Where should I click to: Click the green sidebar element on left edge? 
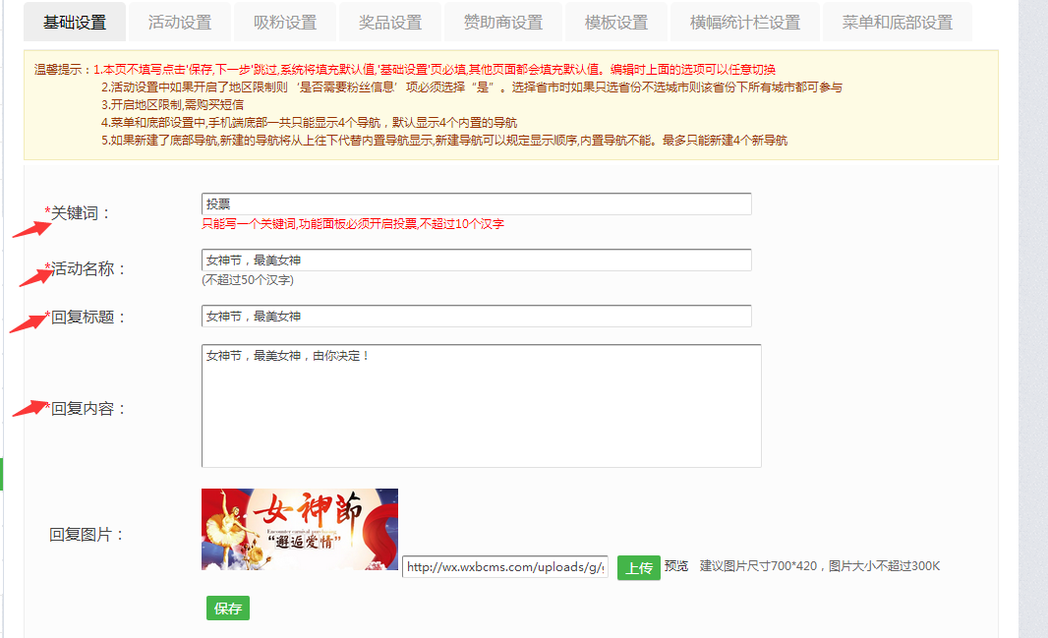[x=2, y=472]
